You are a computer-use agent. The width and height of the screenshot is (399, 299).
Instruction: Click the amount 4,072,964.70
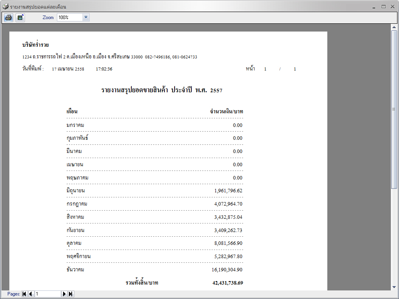click(x=228, y=204)
